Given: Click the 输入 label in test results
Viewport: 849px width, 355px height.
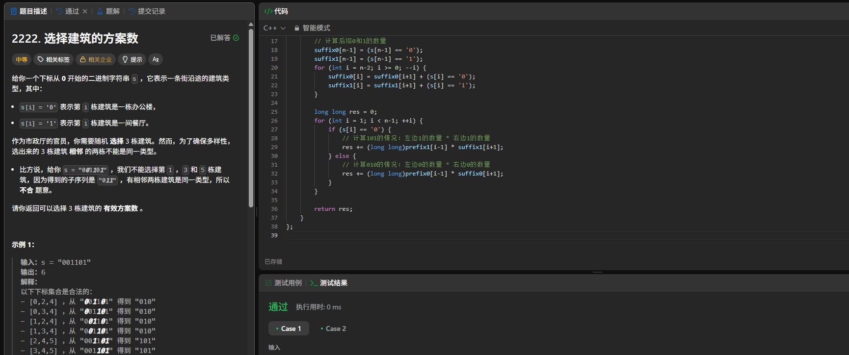Looking at the screenshot, I should click(x=274, y=348).
